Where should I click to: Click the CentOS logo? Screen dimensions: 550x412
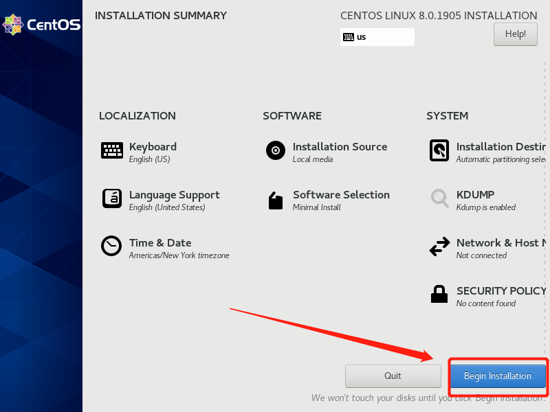[41, 25]
